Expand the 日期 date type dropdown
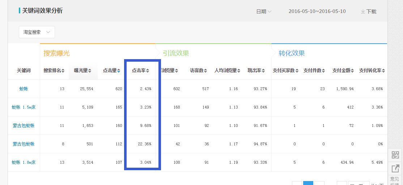This screenshot has width=403, height=185. click(x=264, y=12)
